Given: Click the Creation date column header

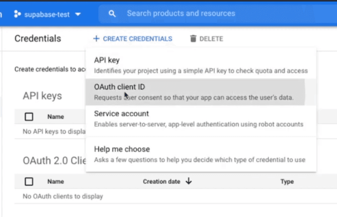Looking at the screenshot, I should click(162, 181).
